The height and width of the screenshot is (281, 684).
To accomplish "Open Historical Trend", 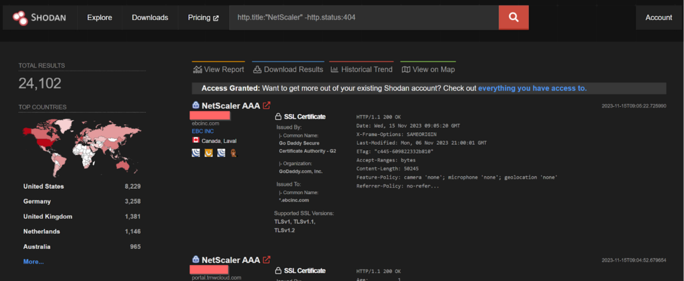I will [x=361, y=69].
